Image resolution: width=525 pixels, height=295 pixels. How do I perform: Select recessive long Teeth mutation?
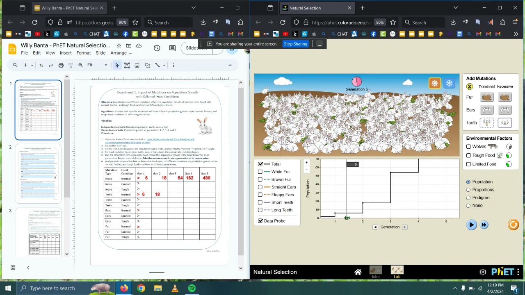pos(505,123)
